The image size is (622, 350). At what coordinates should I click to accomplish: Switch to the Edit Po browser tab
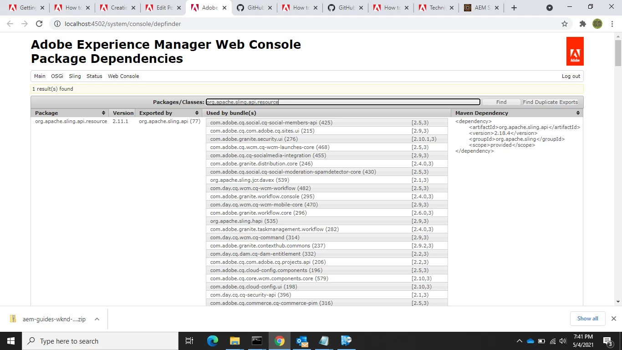pyautogui.click(x=164, y=8)
